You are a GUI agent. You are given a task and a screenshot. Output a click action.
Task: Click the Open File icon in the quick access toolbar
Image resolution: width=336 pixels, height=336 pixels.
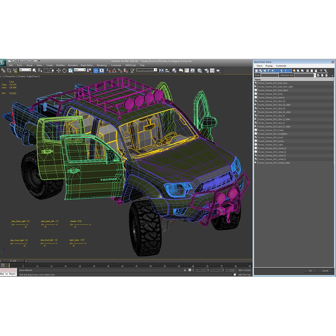point(14,61)
